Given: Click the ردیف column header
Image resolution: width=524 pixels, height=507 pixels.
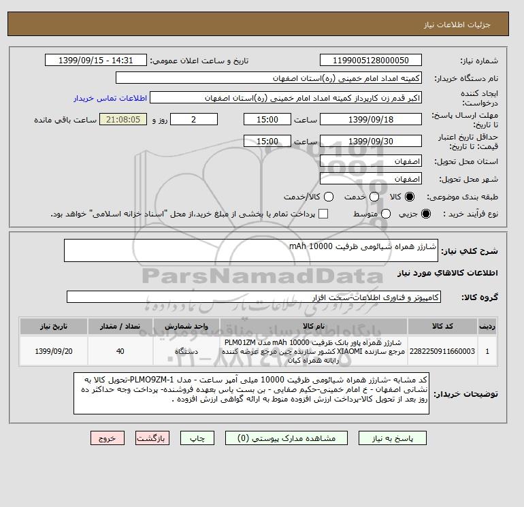Looking at the screenshot, I should pyautogui.click(x=487, y=326).
